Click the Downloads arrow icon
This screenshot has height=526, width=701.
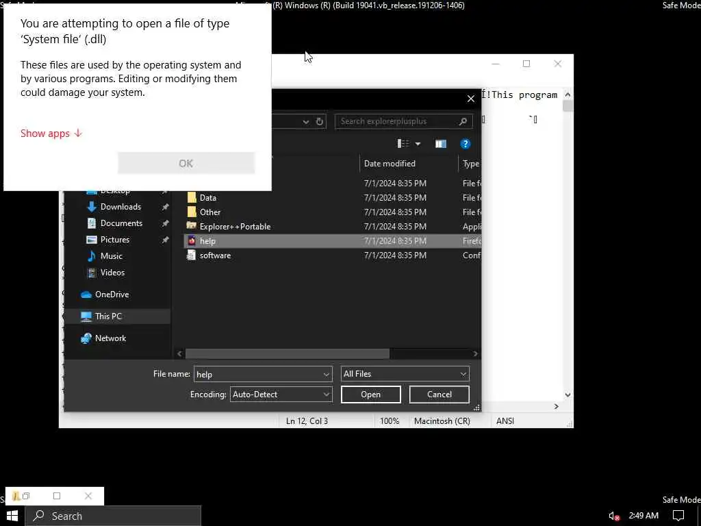(92, 207)
